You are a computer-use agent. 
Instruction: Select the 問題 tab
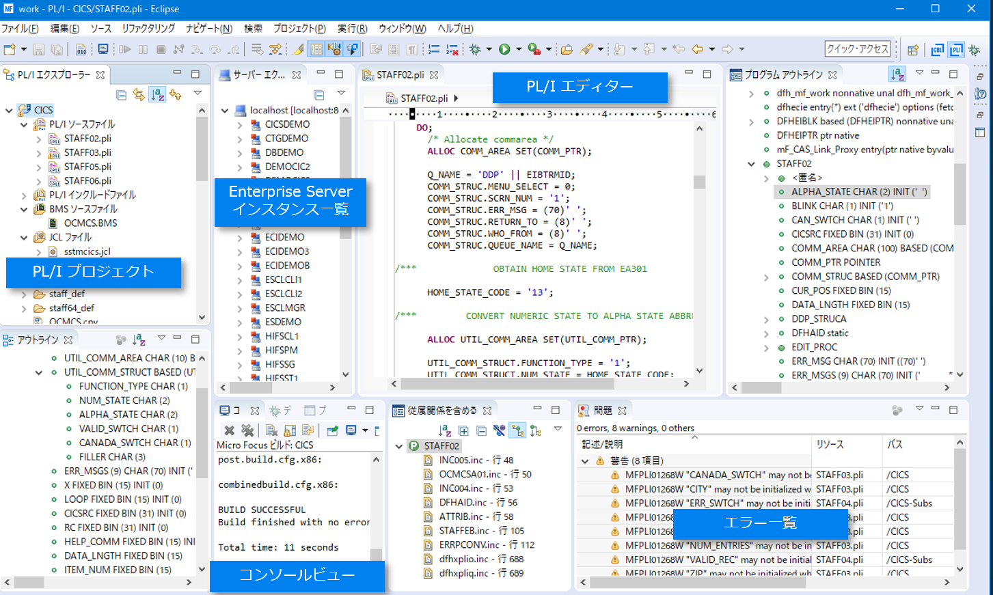tap(603, 411)
